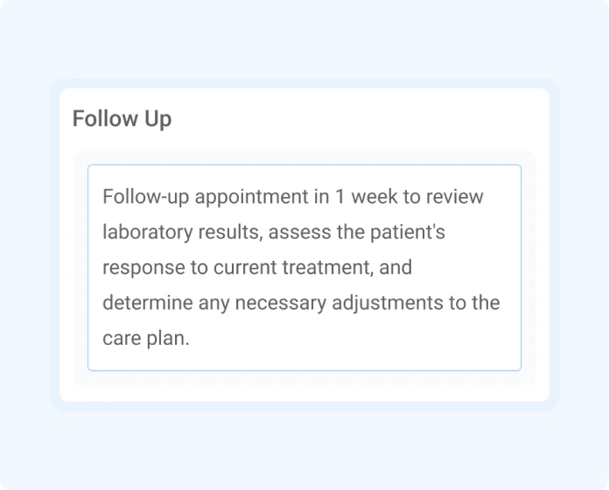Screen dimensions: 609x490
Task: Click on the word "results,"
Action: click(230, 232)
